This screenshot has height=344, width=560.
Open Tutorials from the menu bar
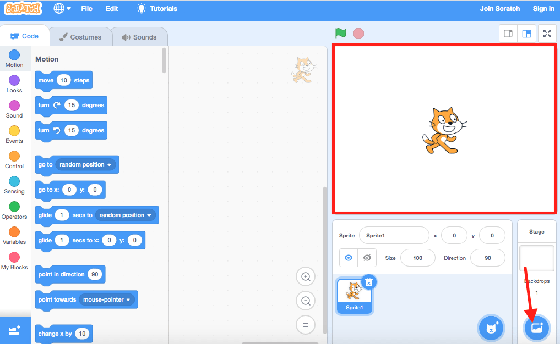point(157,9)
